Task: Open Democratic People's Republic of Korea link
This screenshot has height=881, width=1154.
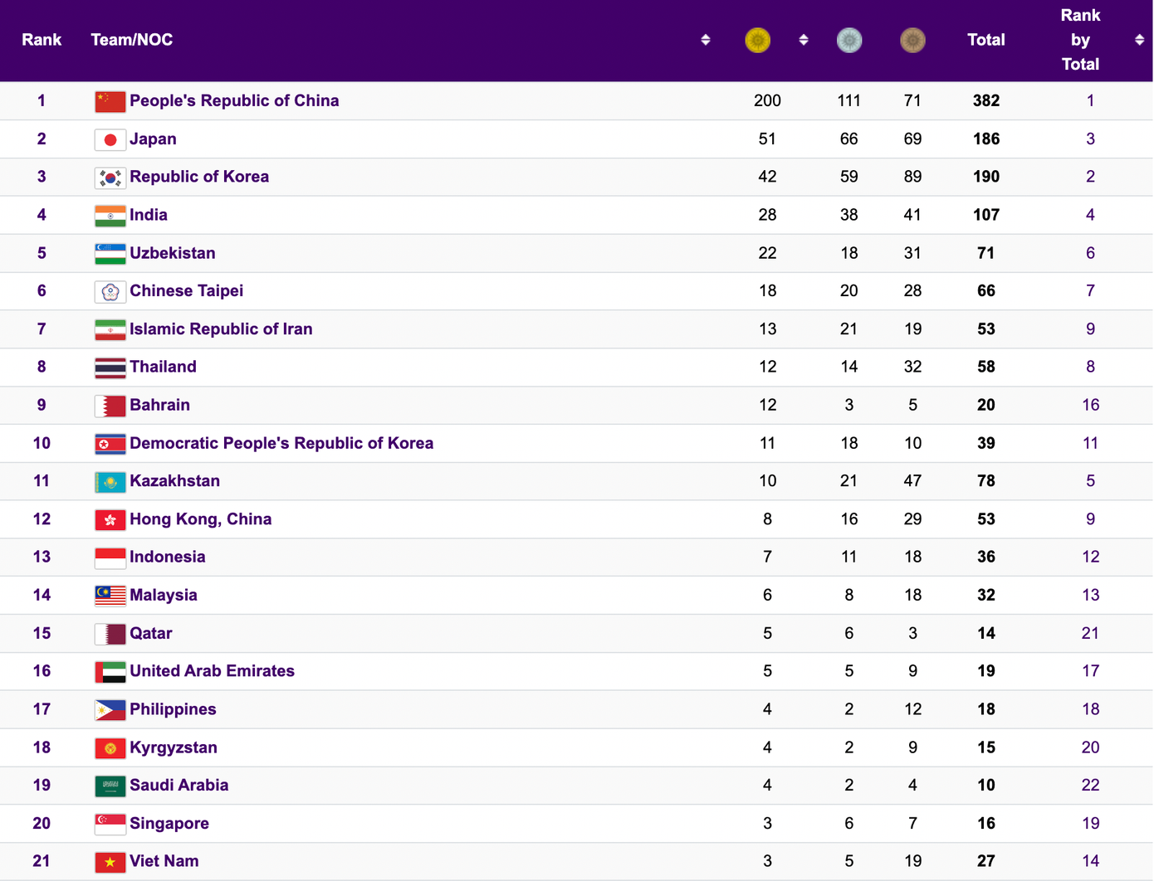Action: coord(281,444)
